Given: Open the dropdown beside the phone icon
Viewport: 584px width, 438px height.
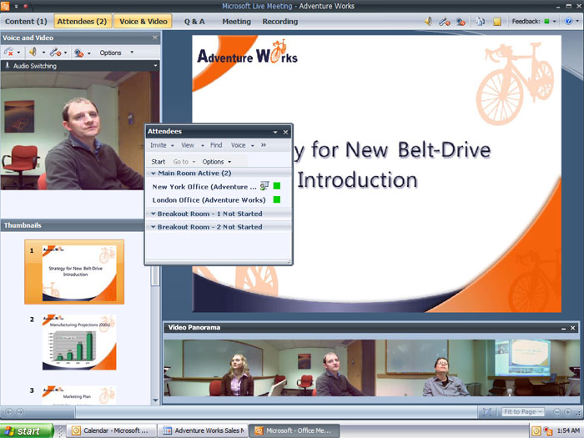Looking at the screenshot, I should 18,53.
